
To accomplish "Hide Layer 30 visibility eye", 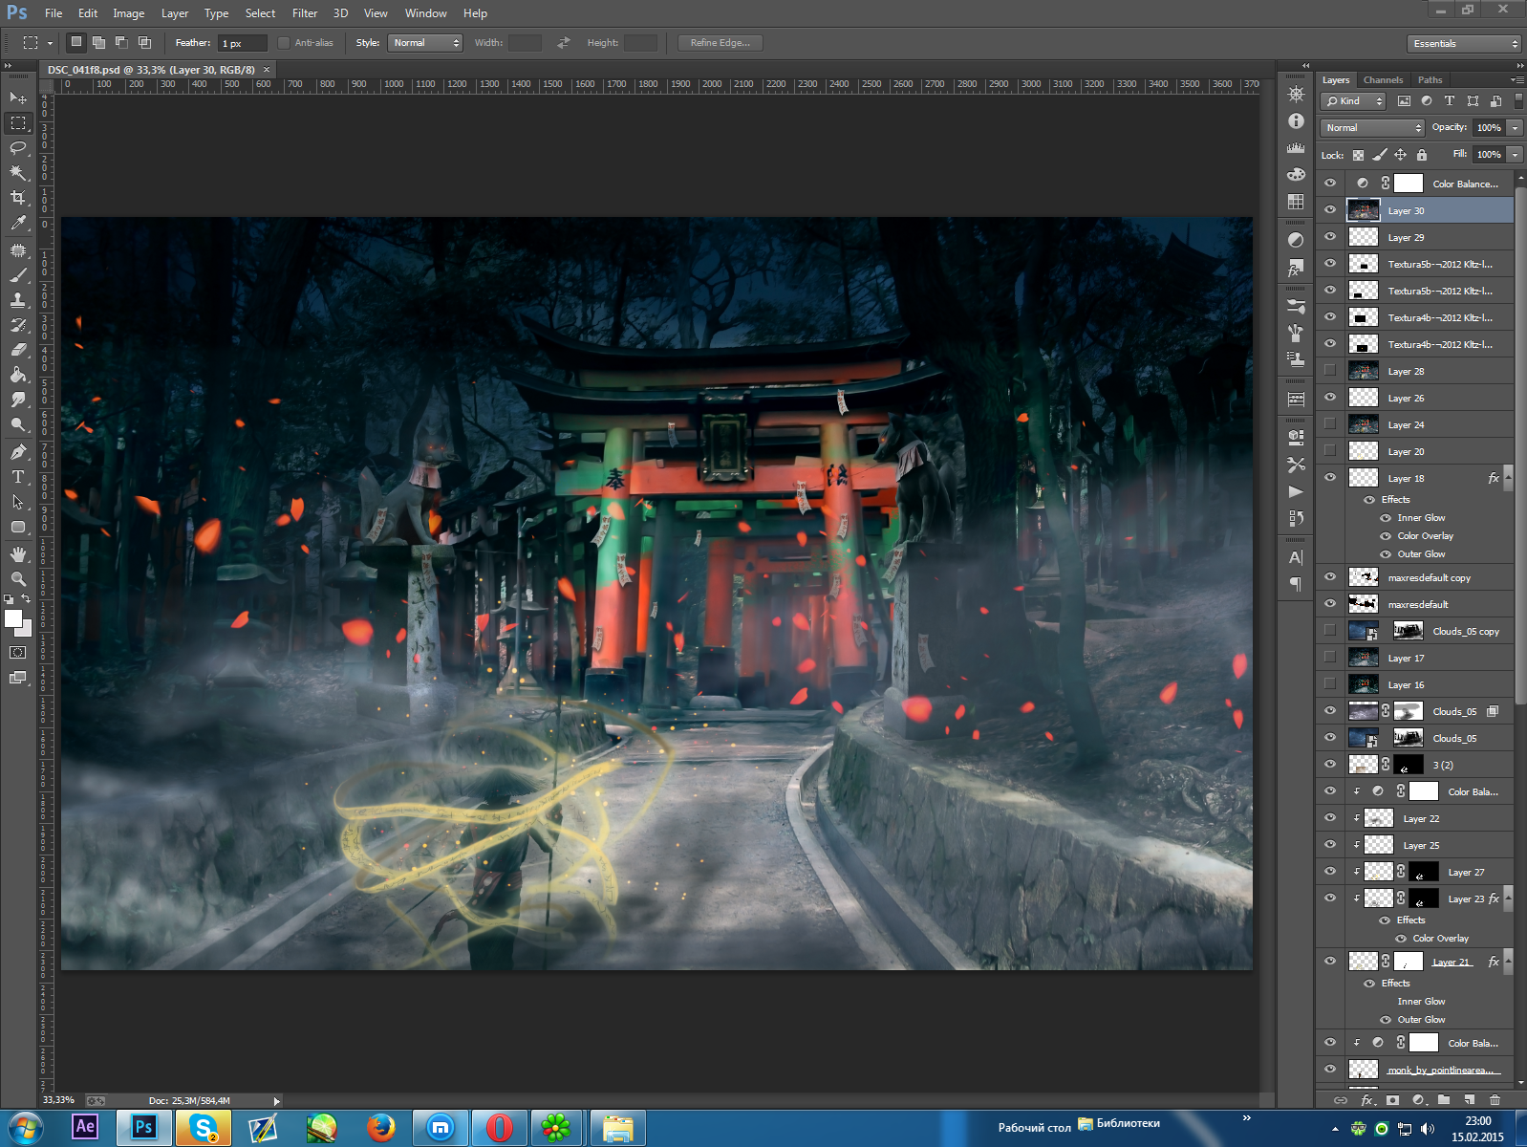I will [1330, 210].
